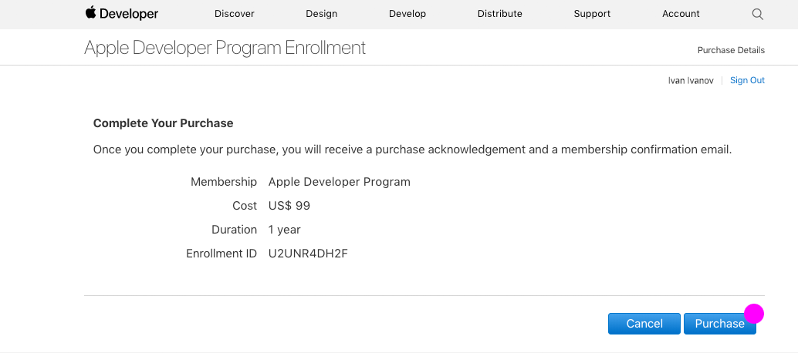This screenshot has width=798, height=353.
Task: Navigate to the Support page
Action: click(x=592, y=14)
